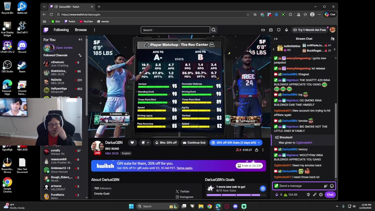Open the tab search dropdown arrow

(x=44, y=6)
